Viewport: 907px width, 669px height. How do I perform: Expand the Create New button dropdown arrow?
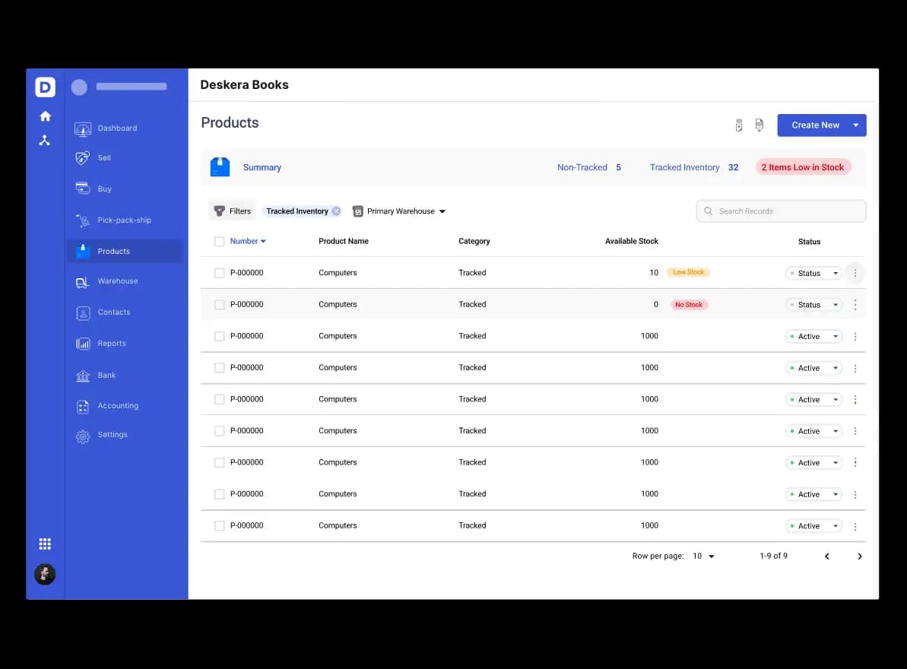[855, 125]
